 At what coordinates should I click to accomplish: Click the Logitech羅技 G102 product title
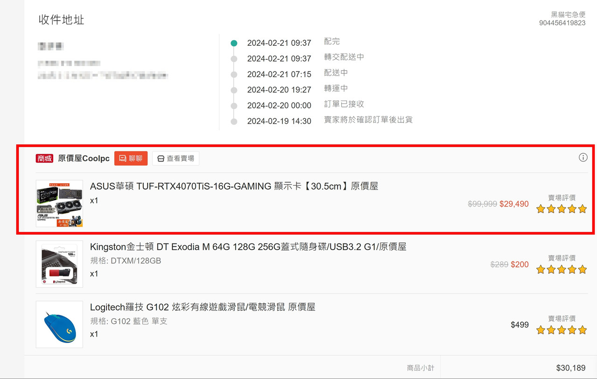[203, 307]
